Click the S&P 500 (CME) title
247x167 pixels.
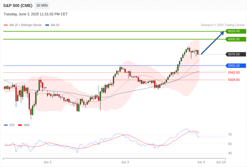(18, 6)
